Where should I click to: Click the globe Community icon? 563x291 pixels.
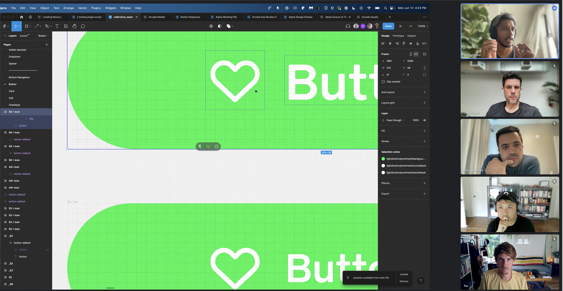30,17
